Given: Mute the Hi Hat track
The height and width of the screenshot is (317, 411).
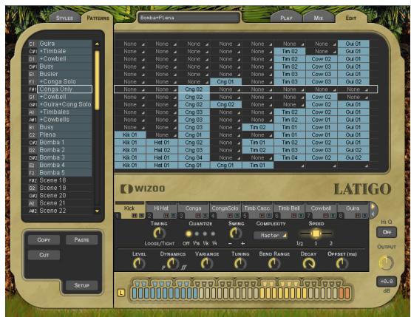Looking at the screenshot, I should pos(166,216).
